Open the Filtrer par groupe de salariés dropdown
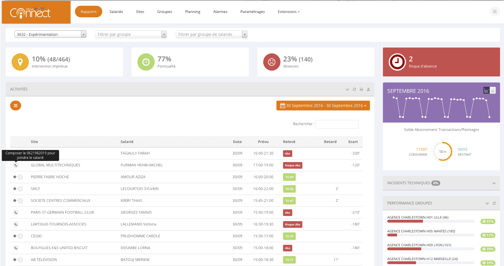 [211, 34]
